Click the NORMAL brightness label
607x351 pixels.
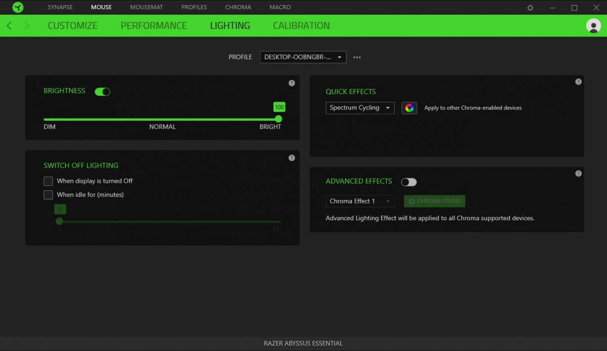[x=162, y=127]
